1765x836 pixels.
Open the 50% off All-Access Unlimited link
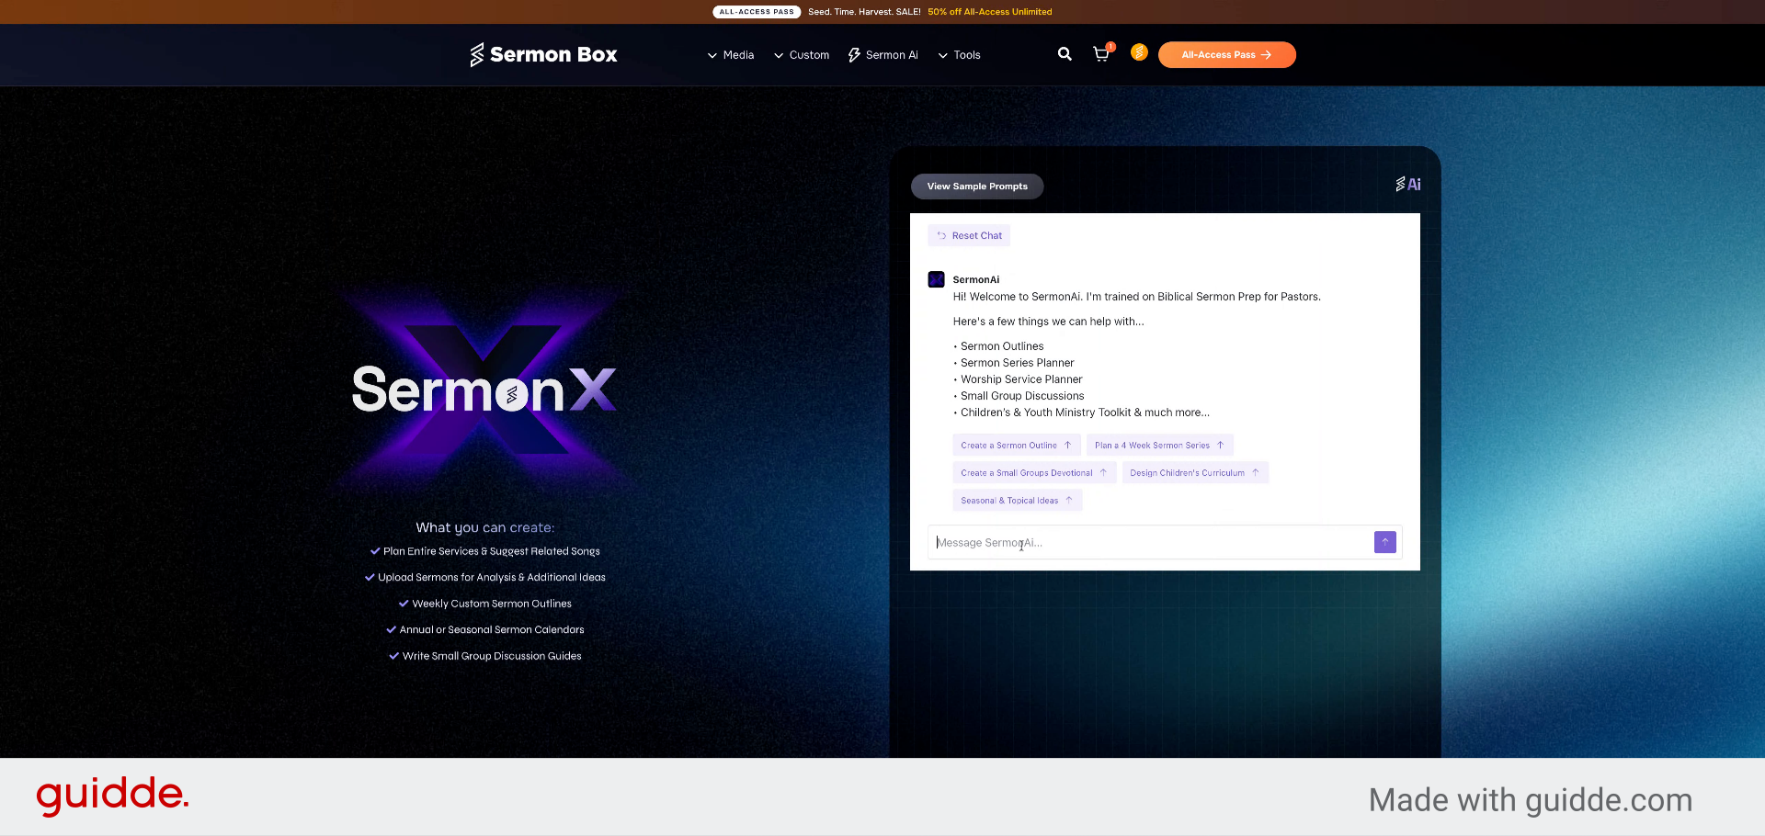989,12
